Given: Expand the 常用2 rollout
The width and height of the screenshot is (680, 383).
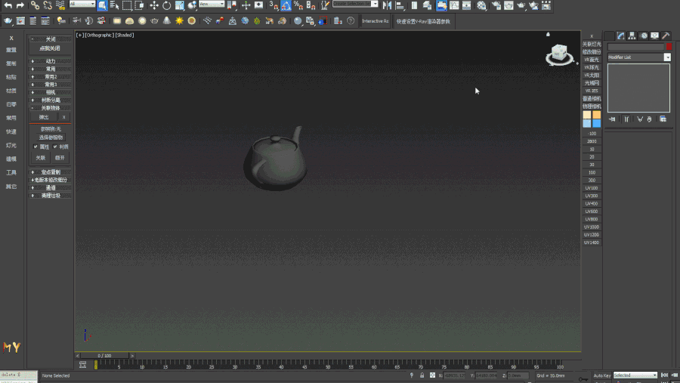Looking at the screenshot, I should click(51, 77).
